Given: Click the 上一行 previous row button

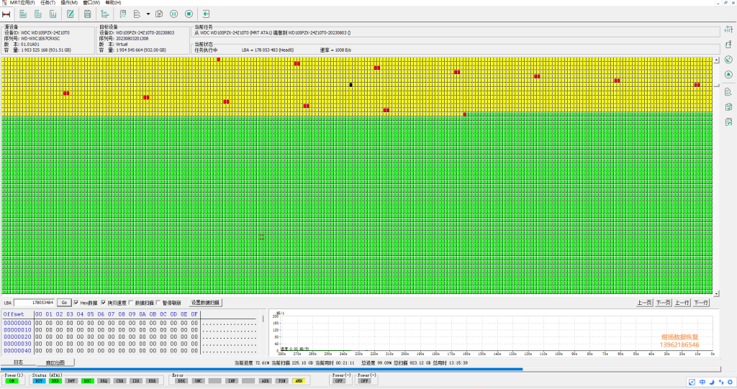Looking at the screenshot, I should pos(682,303).
